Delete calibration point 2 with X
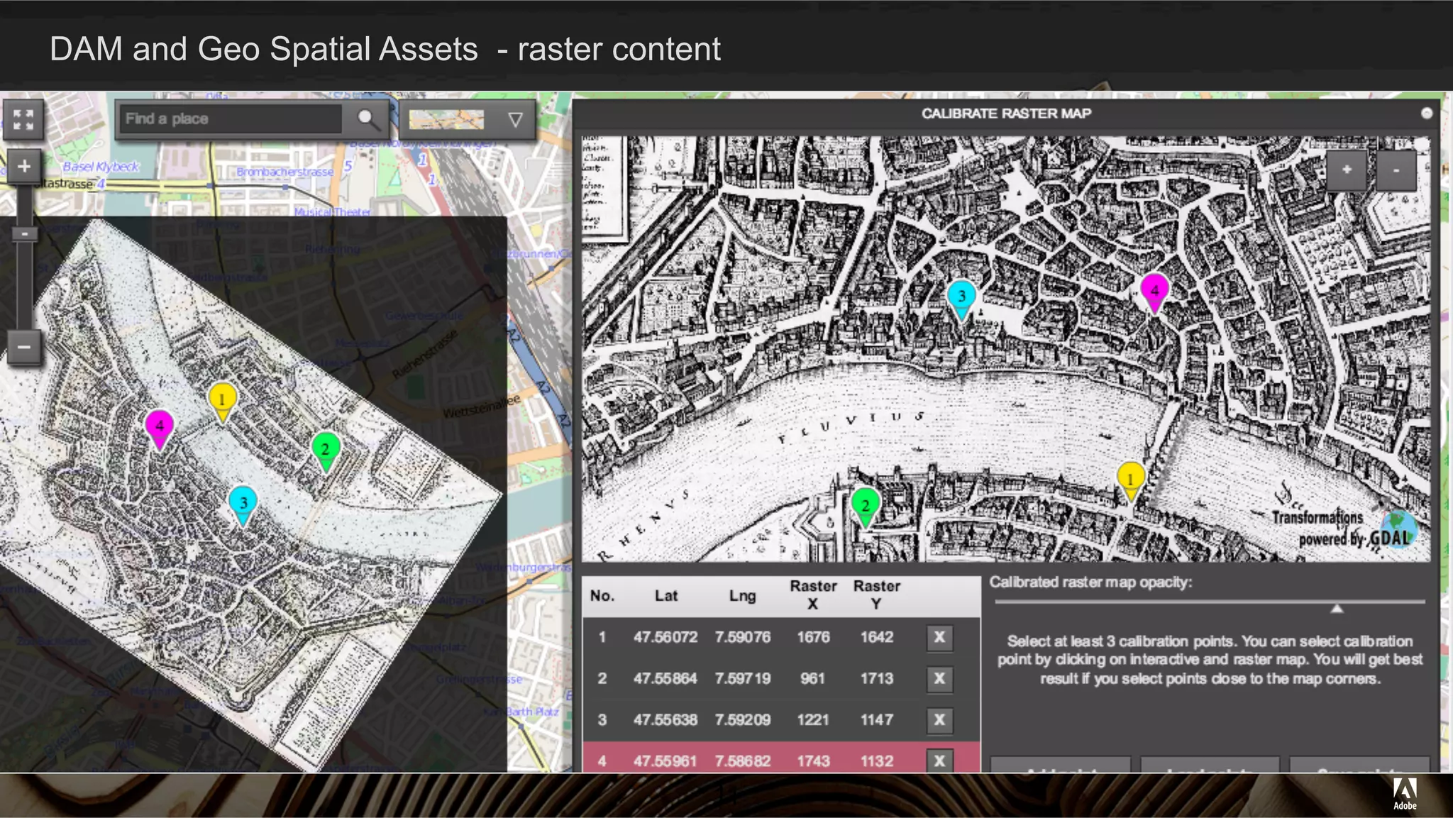Screen dimensions: 1453x818 pyautogui.click(x=939, y=678)
